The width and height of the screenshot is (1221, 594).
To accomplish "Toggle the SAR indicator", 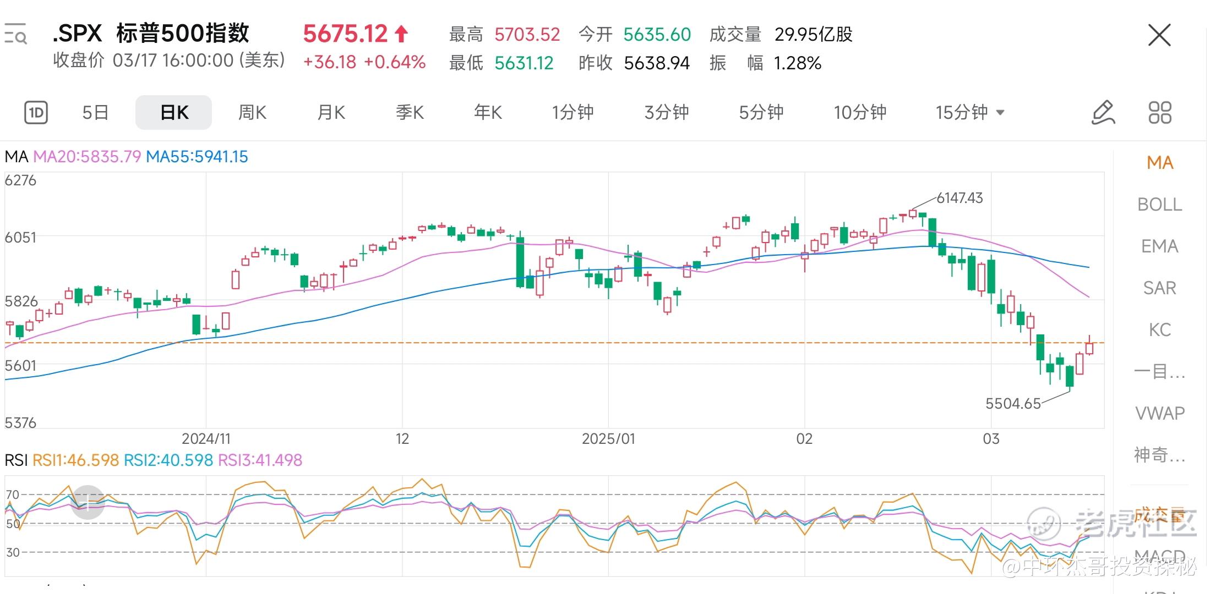I will coord(1159,288).
